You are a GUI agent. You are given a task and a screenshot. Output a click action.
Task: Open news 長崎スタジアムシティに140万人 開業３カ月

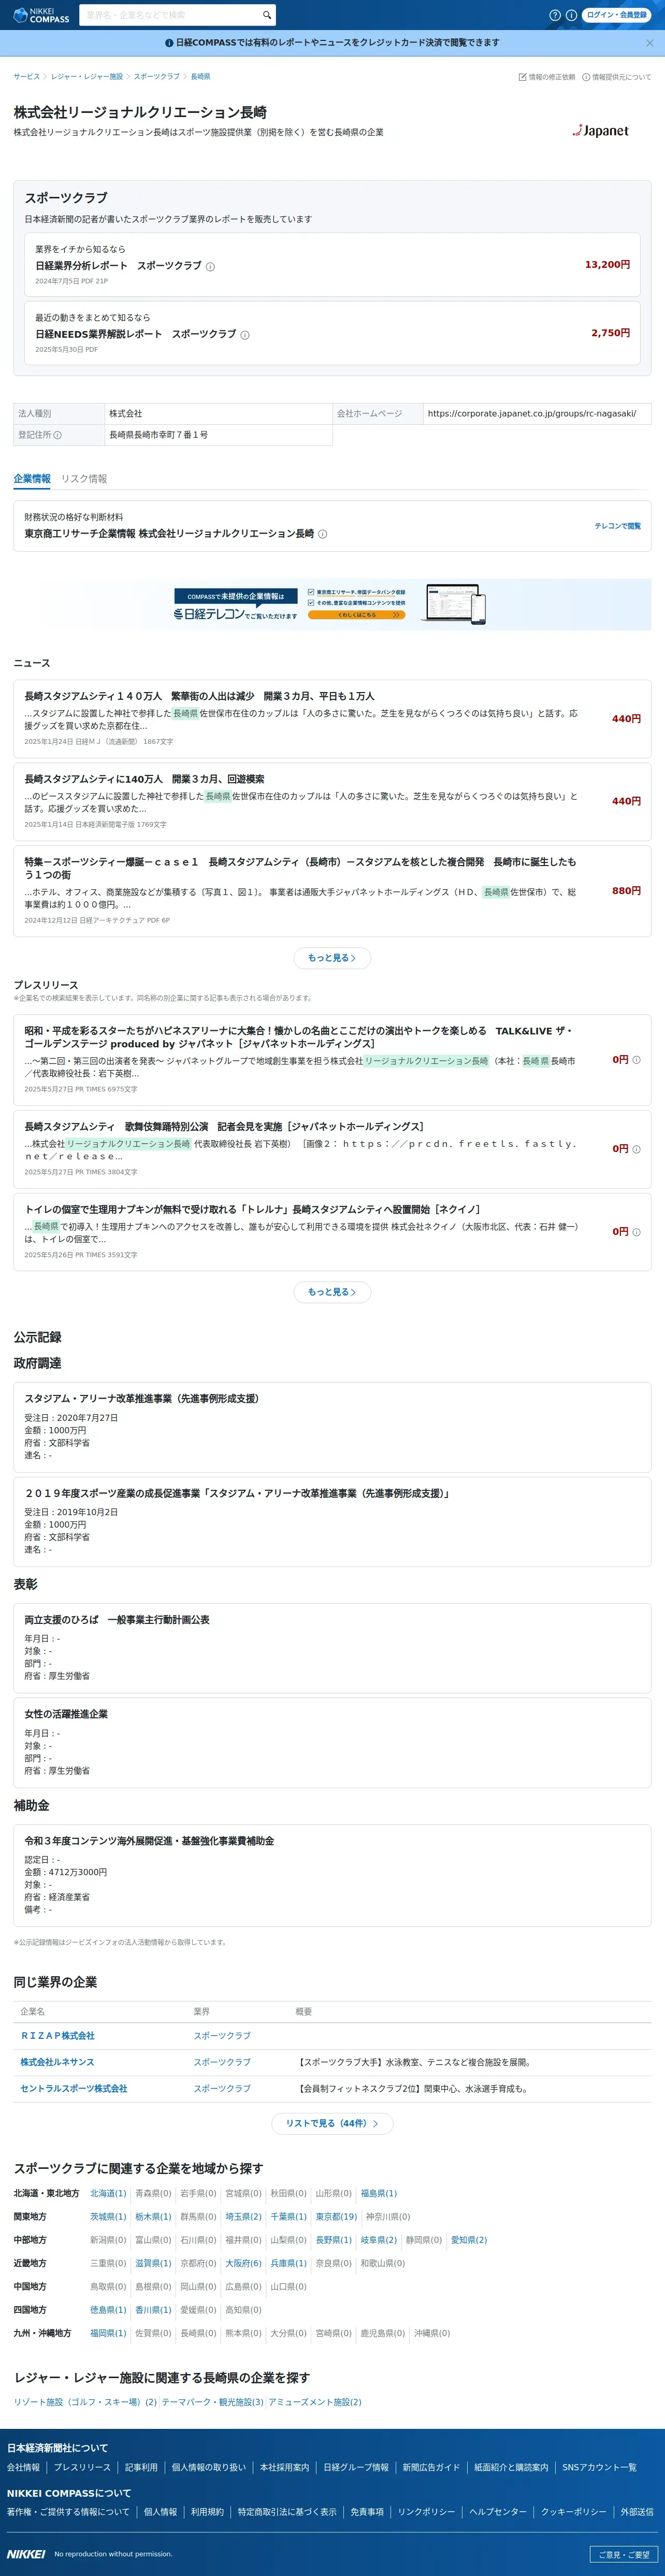click(332, 801)
